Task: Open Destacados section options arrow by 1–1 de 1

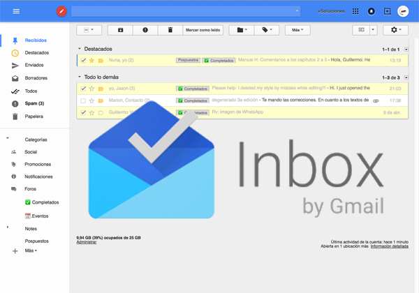Action: click(x=406, y=50)
